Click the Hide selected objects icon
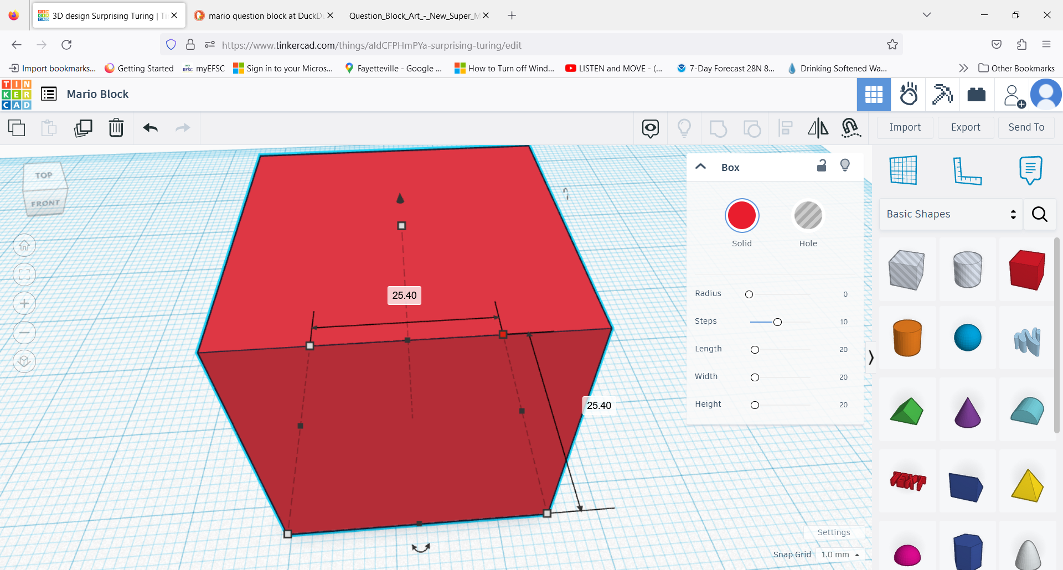 point(651,128)
